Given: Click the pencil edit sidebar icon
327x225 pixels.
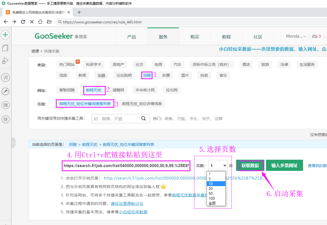Looking at the screenshot, I should pyautogui.click(x=5, y=91).
